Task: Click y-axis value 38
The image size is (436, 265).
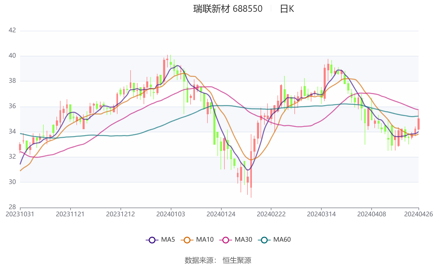Action: click(12, 81)
